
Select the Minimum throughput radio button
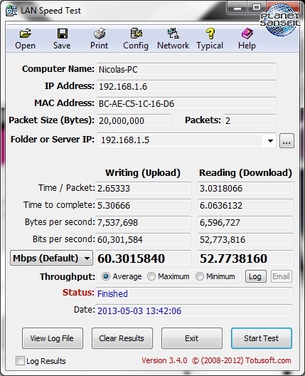200,276
